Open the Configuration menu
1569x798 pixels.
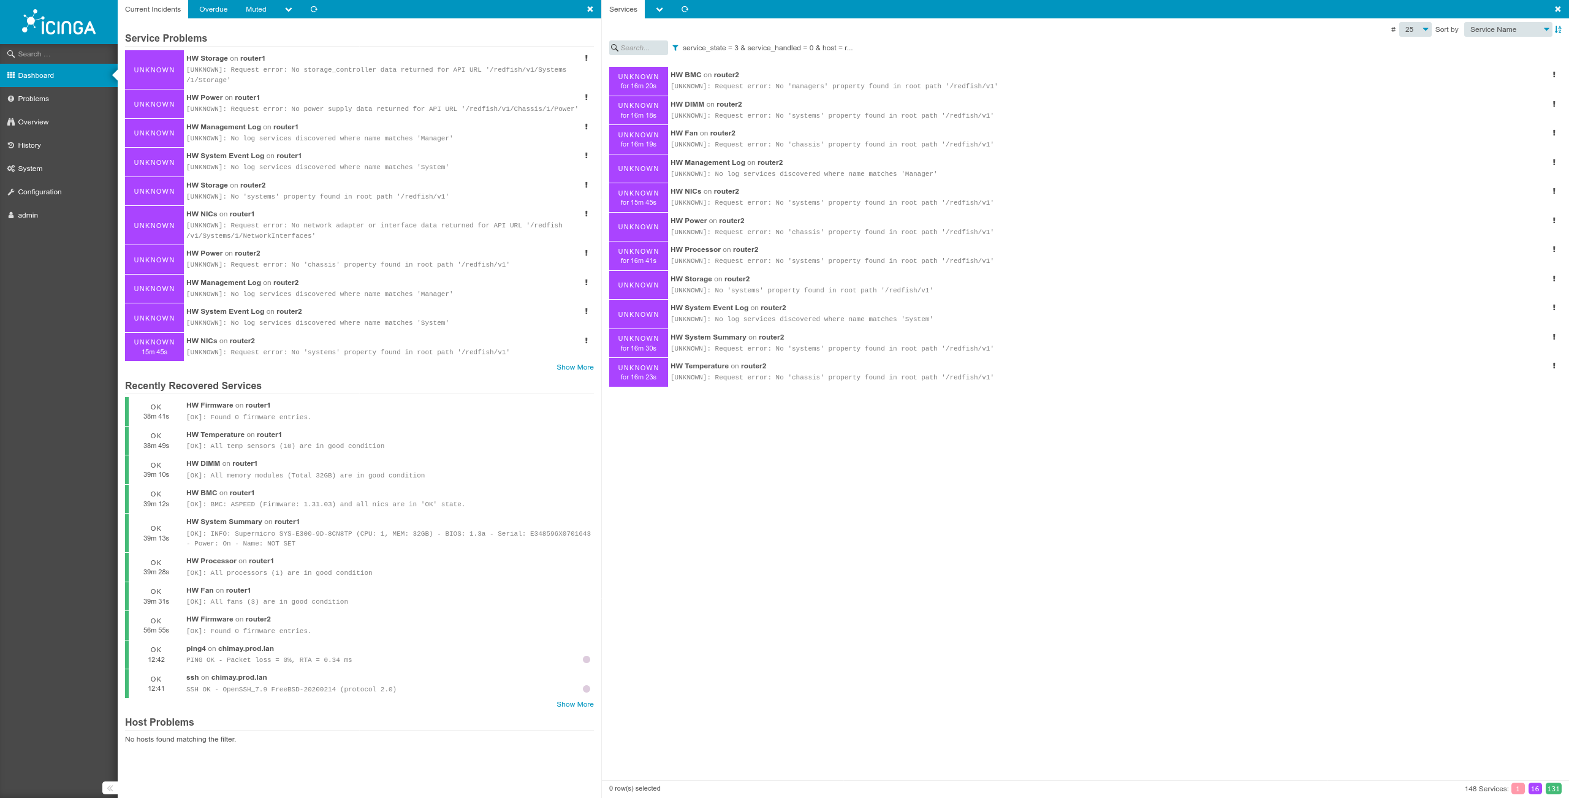39,192
